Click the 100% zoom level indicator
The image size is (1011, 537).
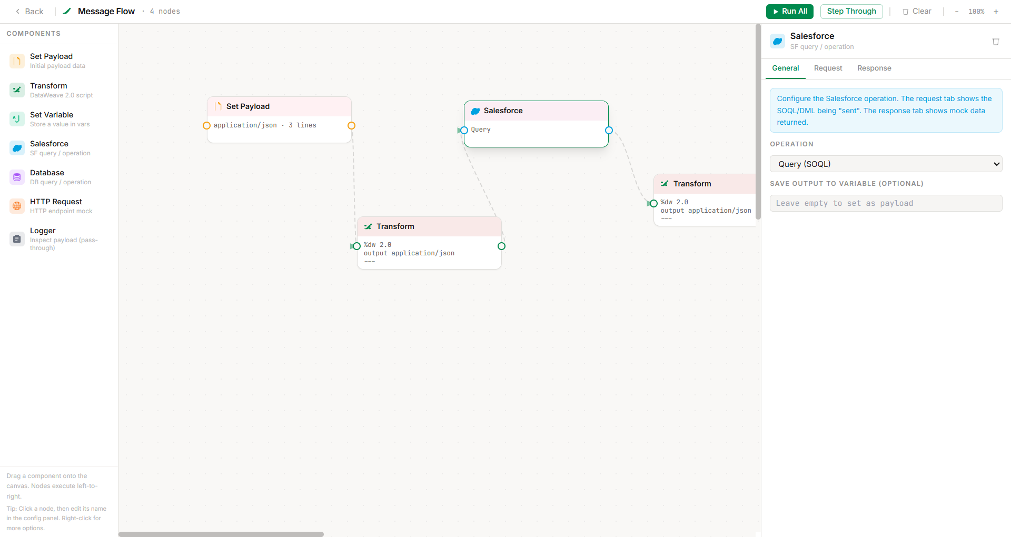pyautogui.click(x=976, y=12)
